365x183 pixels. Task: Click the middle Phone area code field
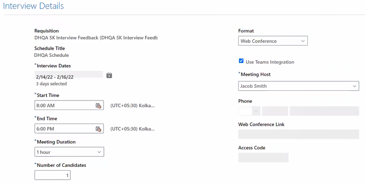pos(275,111)
